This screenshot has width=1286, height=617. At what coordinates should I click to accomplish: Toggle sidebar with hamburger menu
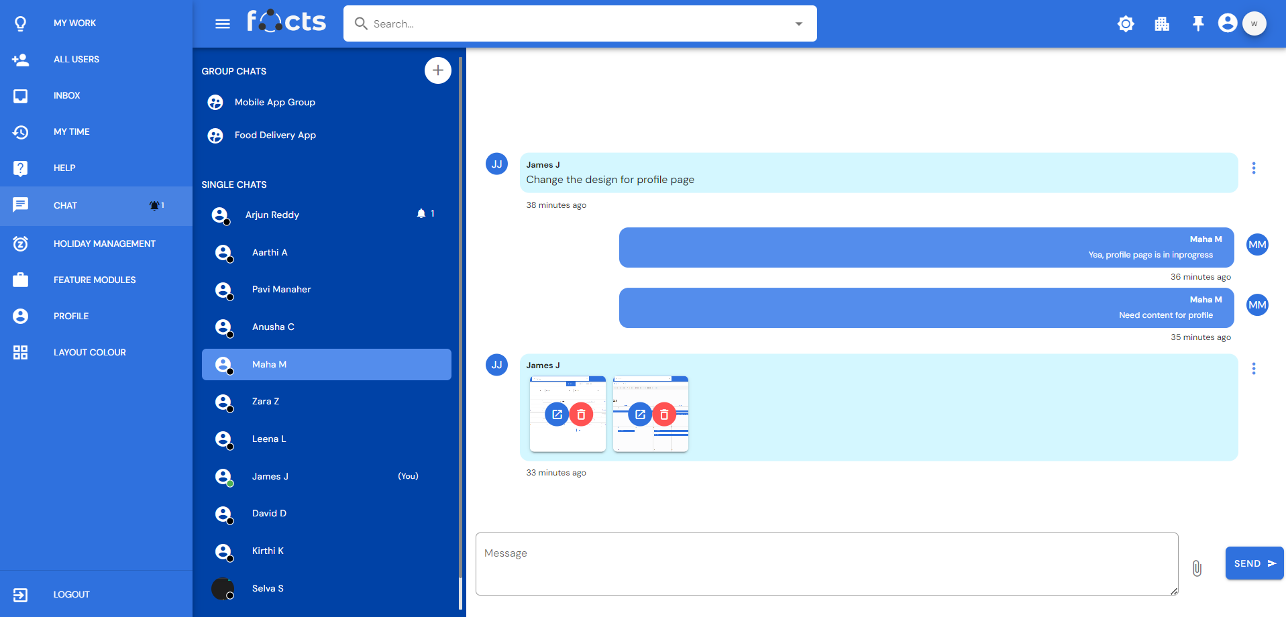223,24
